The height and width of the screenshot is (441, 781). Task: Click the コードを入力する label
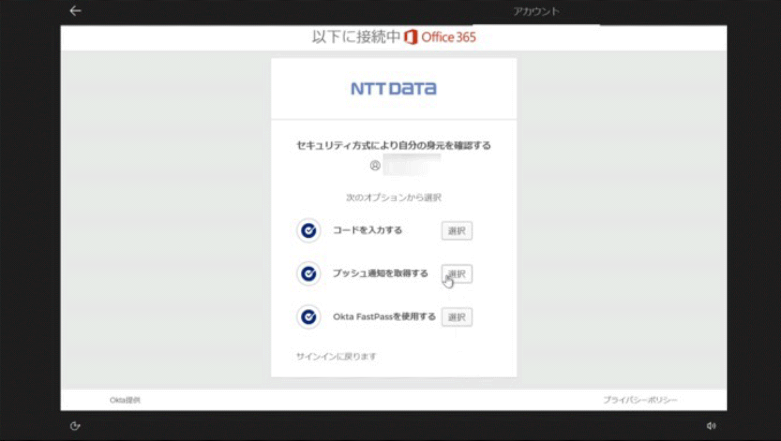(x=368, y=230)
